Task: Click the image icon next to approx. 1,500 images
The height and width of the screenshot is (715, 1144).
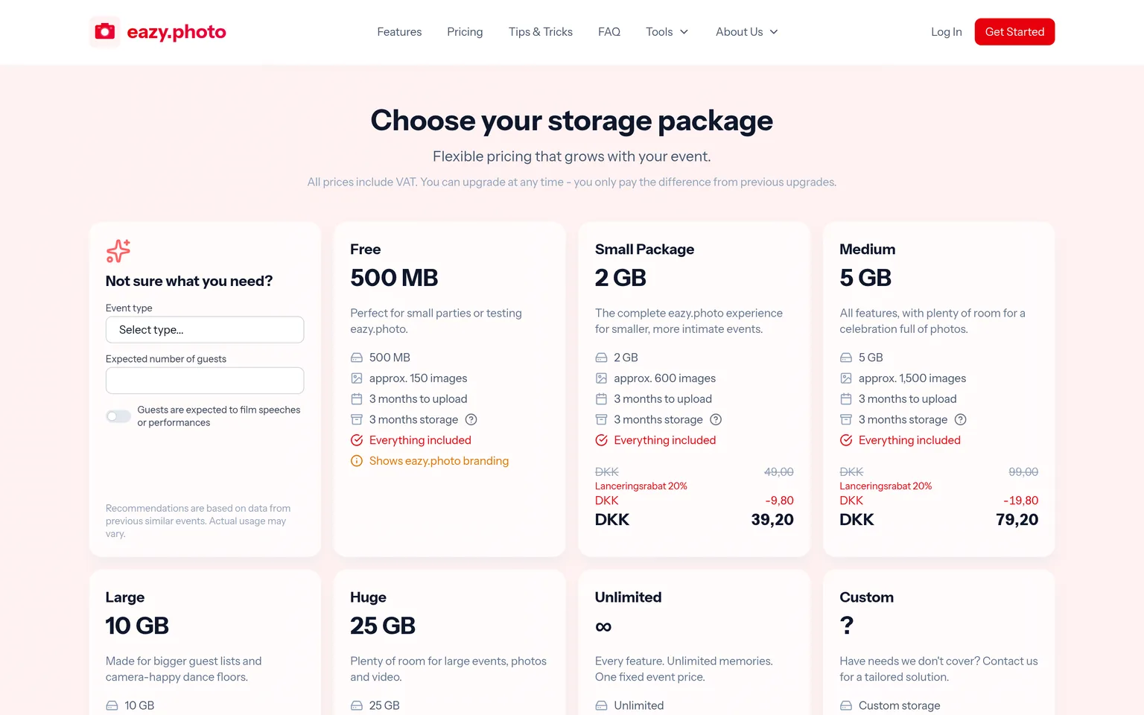Action: pos(846,378)
